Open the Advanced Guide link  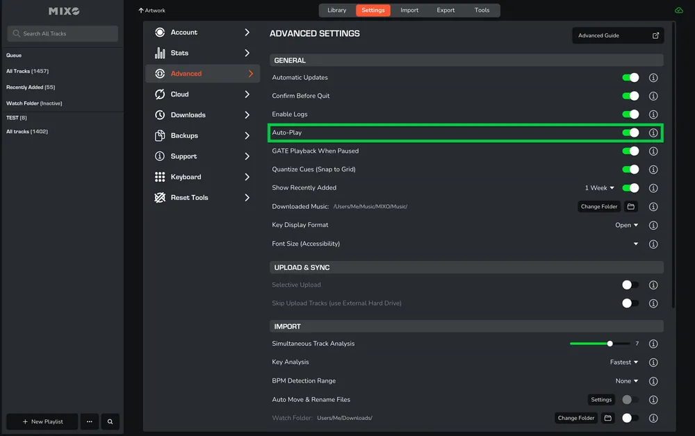618,35
